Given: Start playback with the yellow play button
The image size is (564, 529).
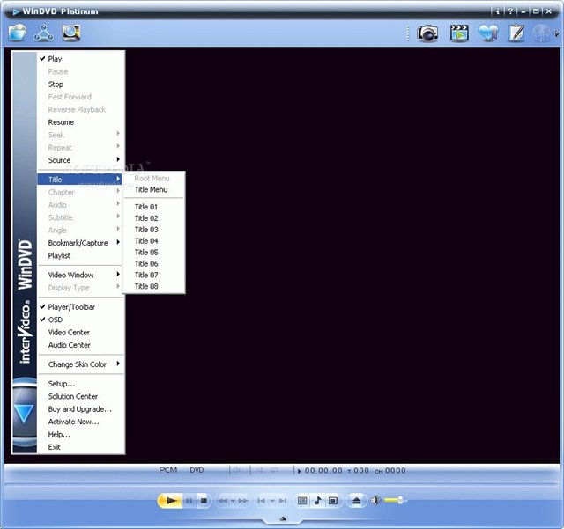Looking at the screenshot, I should pyautogui.click(x=170, y=501).
